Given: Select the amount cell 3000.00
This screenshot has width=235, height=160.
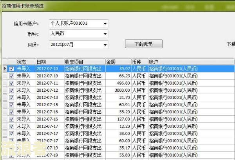Looking at the screenshot, I should pyautogui.click(x=118, y=90).
